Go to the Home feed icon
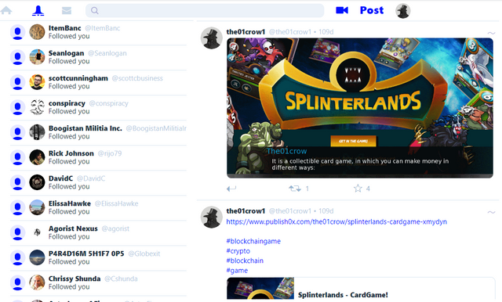Viewport: 502px width, 302px height. click(6, 10)
